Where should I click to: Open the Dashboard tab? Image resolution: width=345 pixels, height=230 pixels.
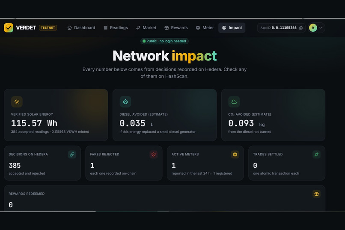coord(81,28)
